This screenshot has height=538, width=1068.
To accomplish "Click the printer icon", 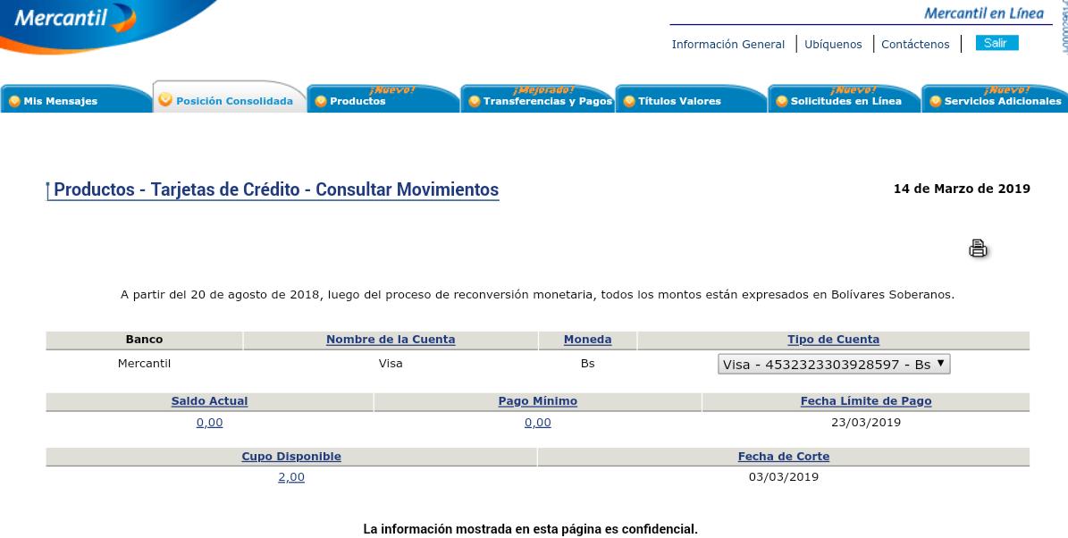I will 978,248.
